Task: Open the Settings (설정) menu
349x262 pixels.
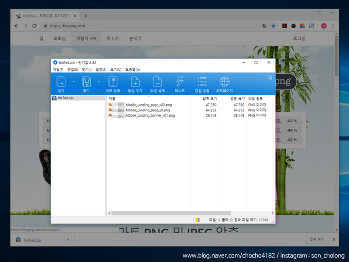Action: pyautogui.click(x=101, y=69)
